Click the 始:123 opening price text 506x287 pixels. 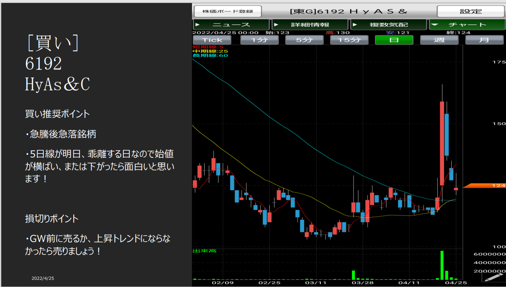278,32
